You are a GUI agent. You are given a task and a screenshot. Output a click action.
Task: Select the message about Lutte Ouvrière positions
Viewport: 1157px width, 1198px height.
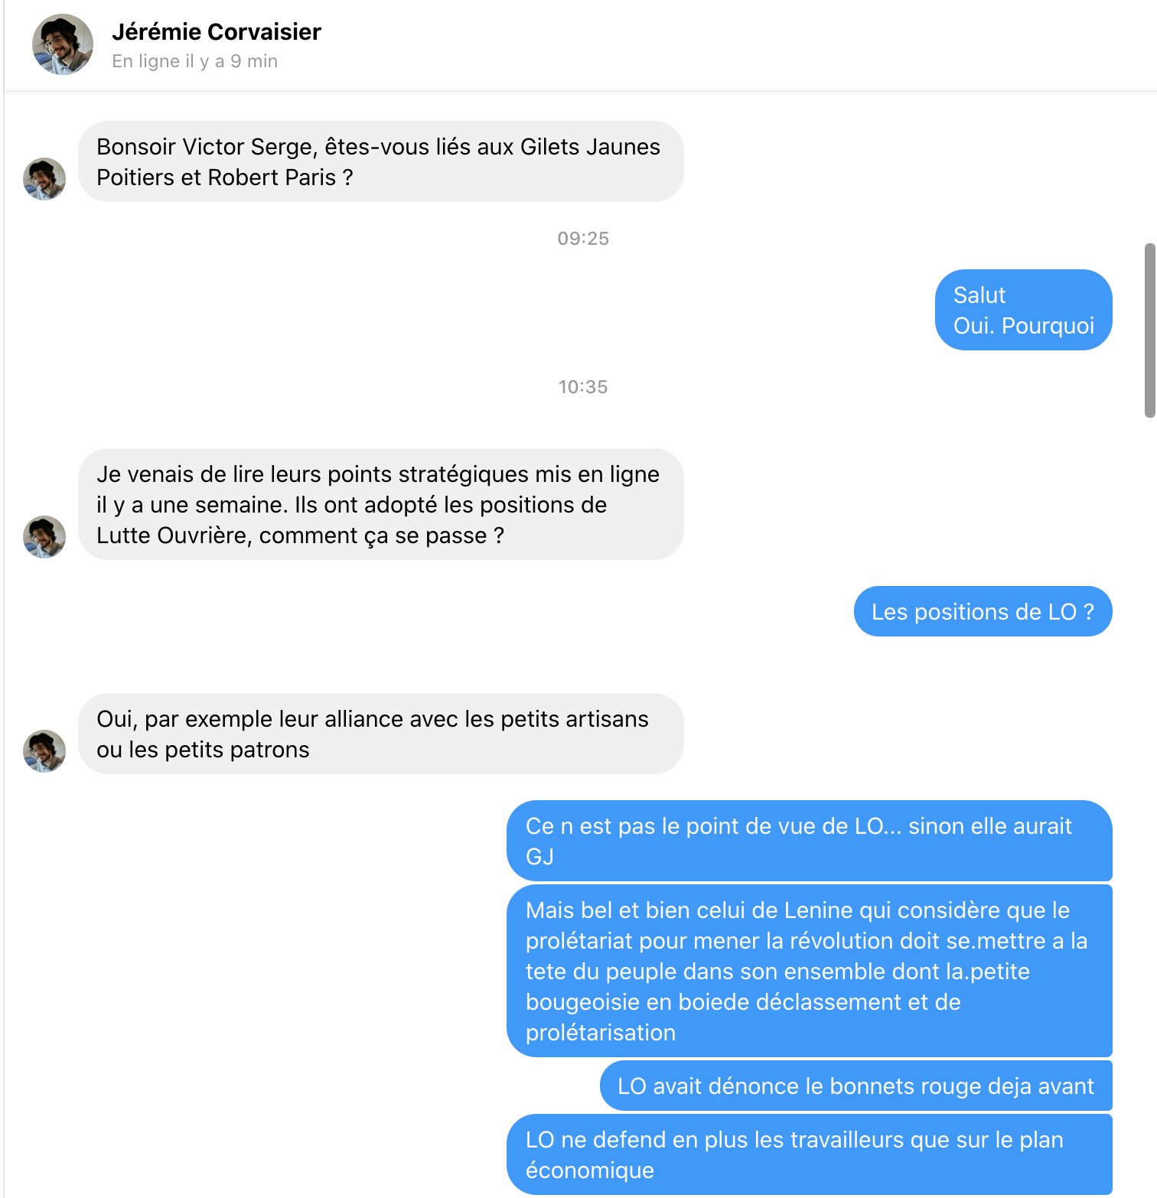(x=381, y=504)
